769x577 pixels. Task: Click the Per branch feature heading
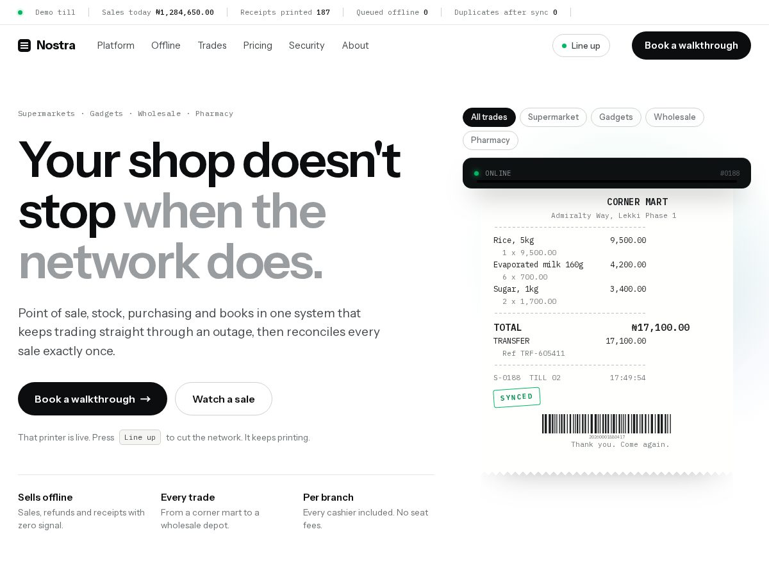tap(328, 498)
